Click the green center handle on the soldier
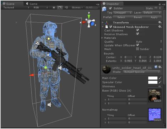 (x=45, y=68)
